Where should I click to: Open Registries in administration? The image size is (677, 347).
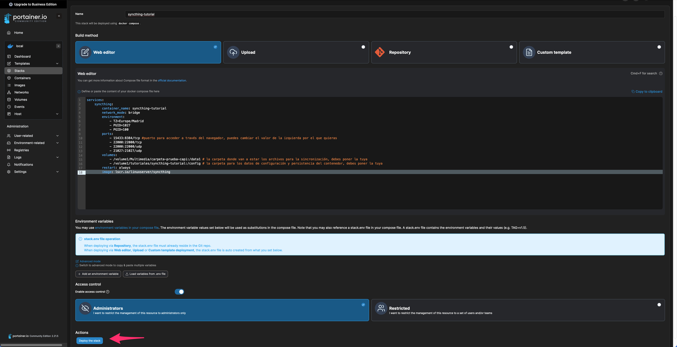click(21, 150)
